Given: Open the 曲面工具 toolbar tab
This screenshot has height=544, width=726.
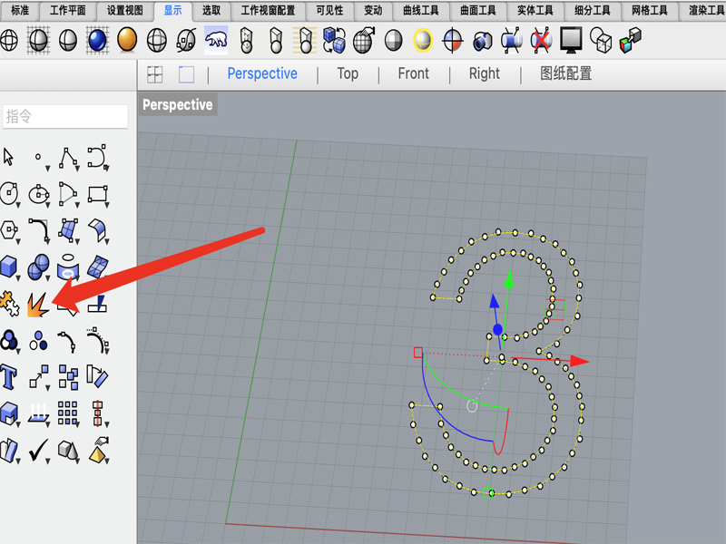Looking at the screenshot, I should pos(478,10).
